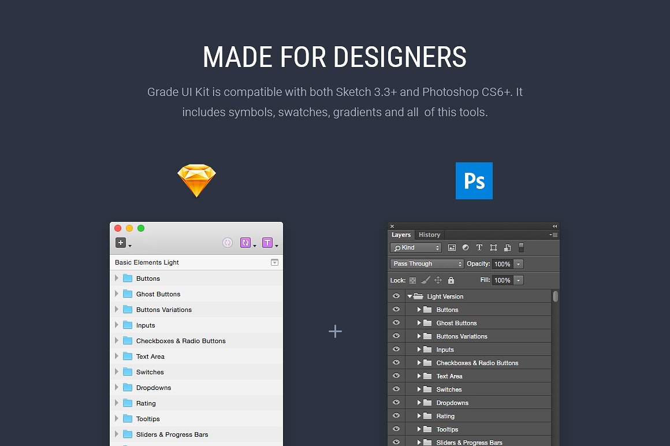The height and width of the screenshot is (446, 670).
Task: Switch to the History tab
Action: [429, 235]
